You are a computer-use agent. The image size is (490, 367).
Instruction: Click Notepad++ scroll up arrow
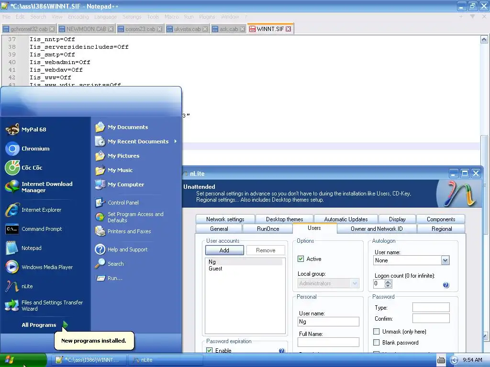point(484,39)
